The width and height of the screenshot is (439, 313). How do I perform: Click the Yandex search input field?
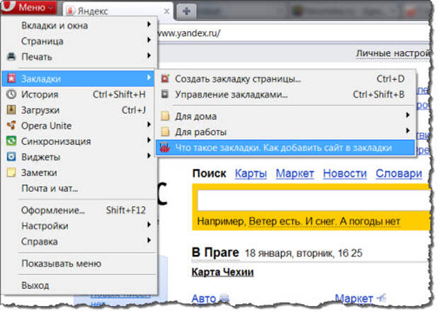pyautogui.click(x=314, y=201)
